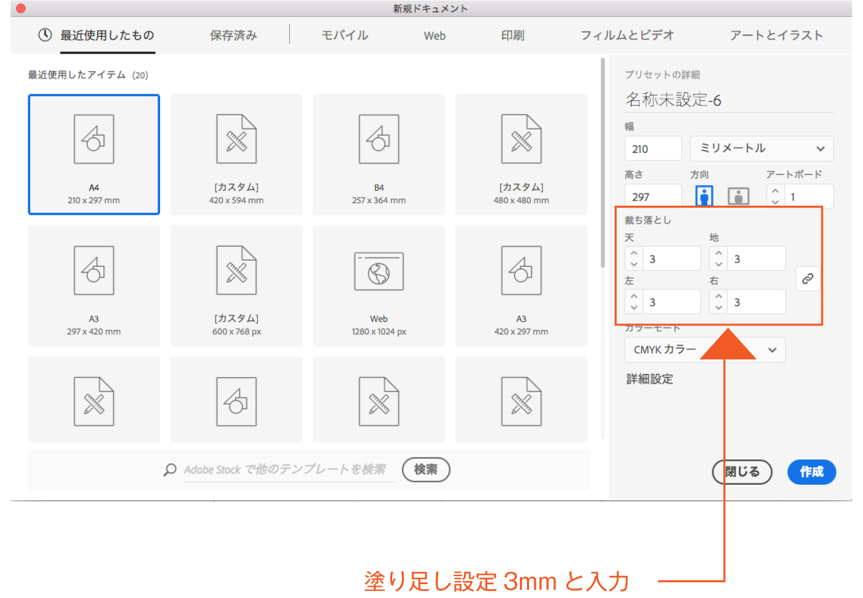Choose the A3 297 x 420 mm preset
863x598 pixels.
(x=94, y=286)
